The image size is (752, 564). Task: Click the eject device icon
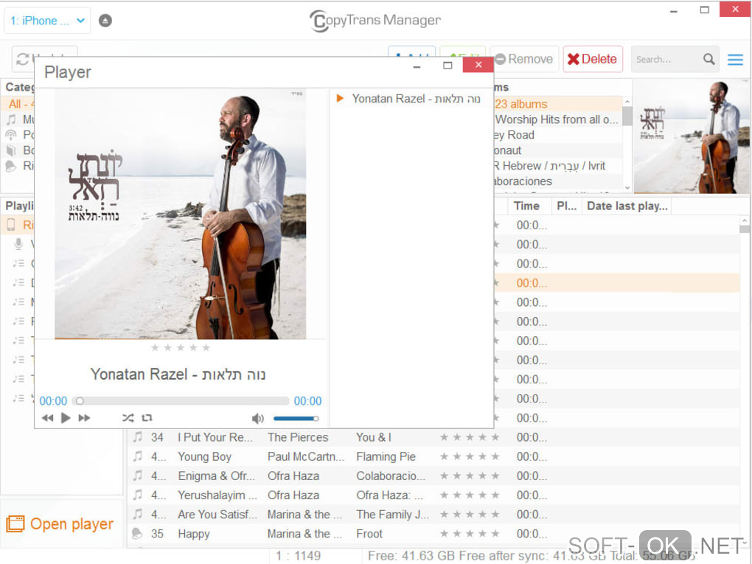(105, 21)
